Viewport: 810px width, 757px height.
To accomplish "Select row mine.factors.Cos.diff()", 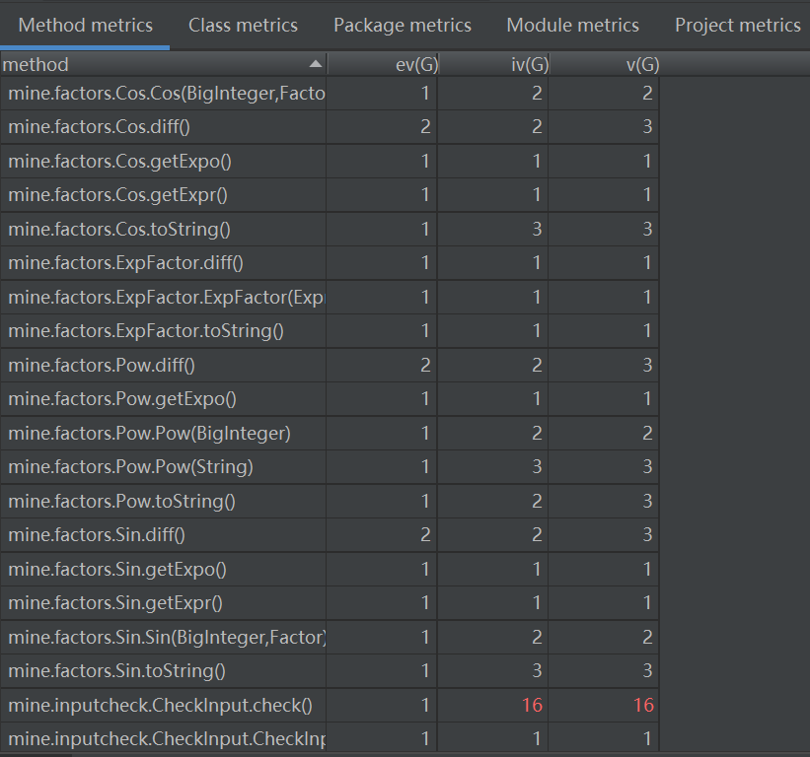I will click(330, 126).
